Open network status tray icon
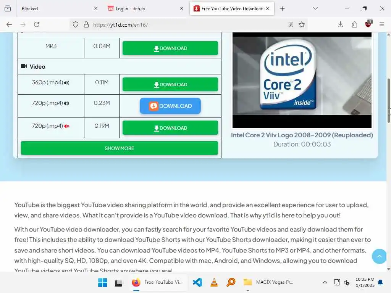The width and height of the screenshot is (391, 293). [x=337, y=282]
